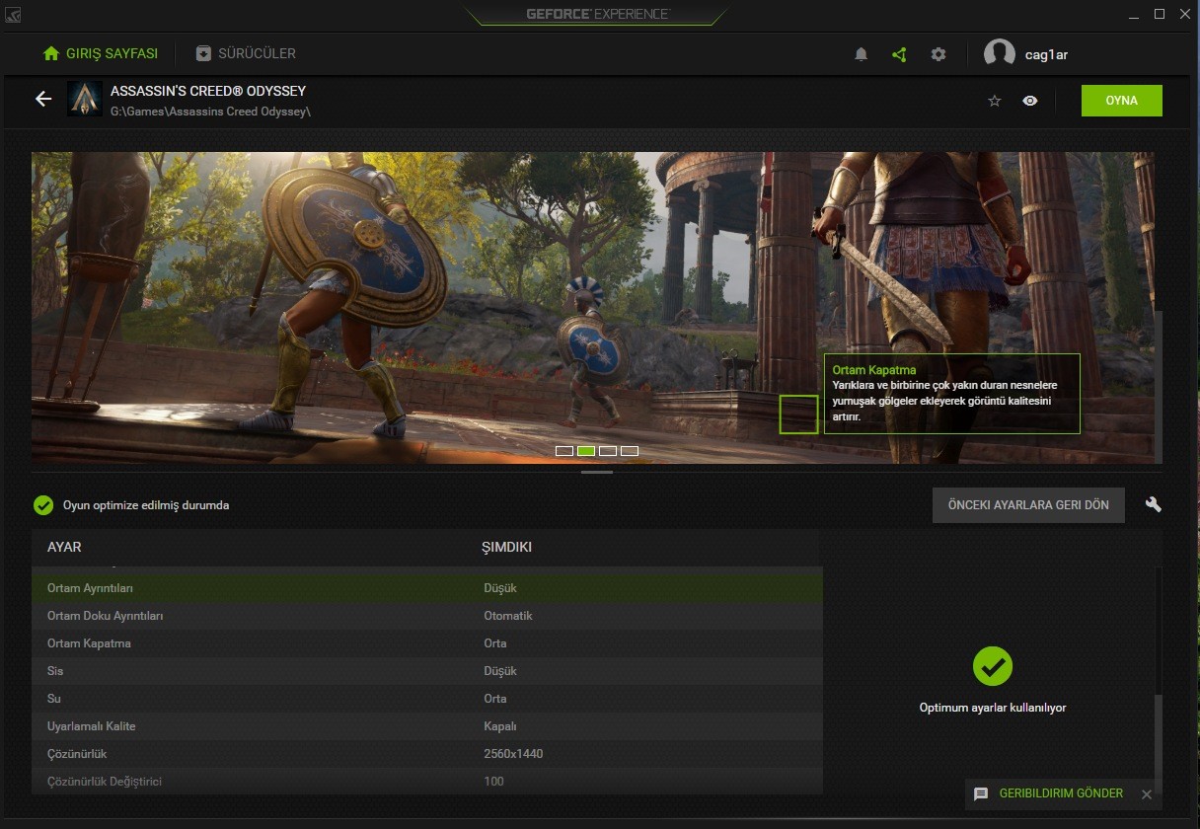1200x829 pixels.
Task: Toggle the eye visibility icon
Action: 1030,101
